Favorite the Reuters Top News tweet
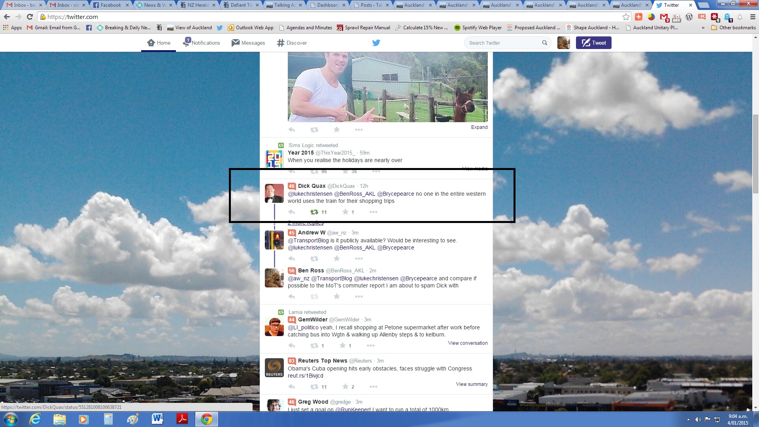The image size is (759, 427). point(345,387)
